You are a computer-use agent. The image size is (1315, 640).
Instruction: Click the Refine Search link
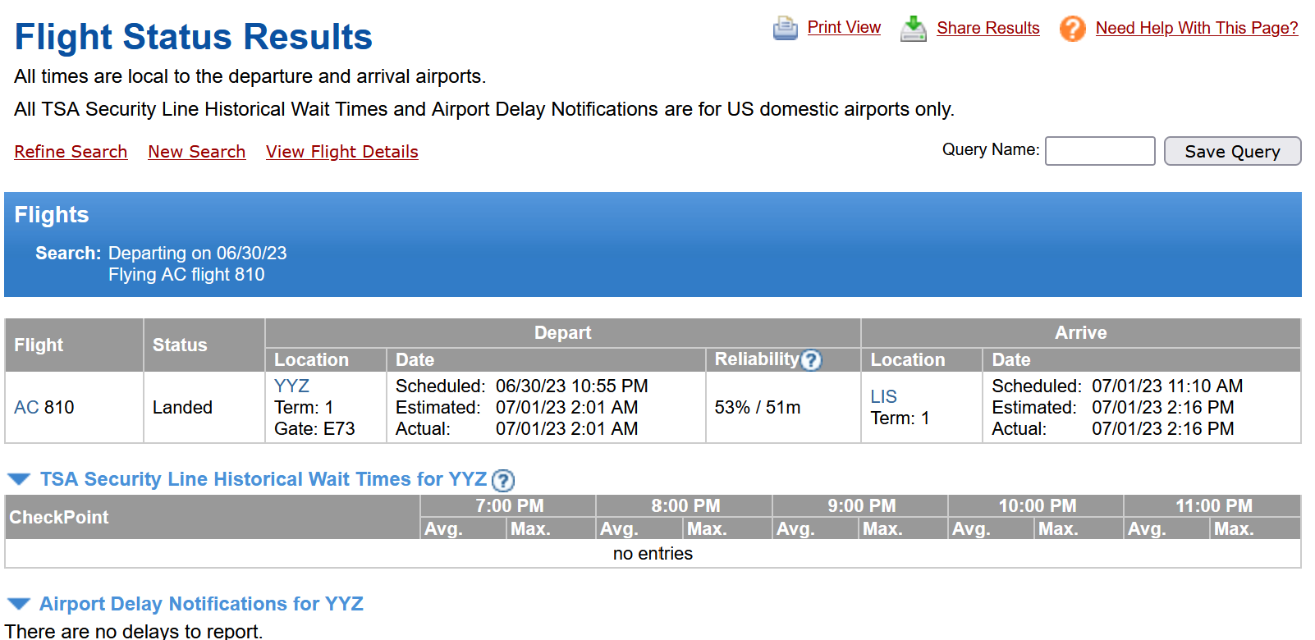(71, 152)
